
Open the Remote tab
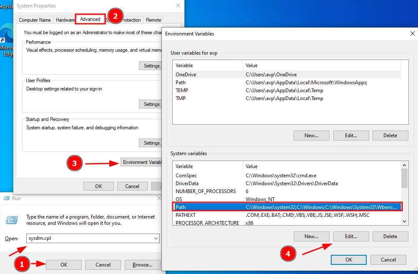[154, 20]
